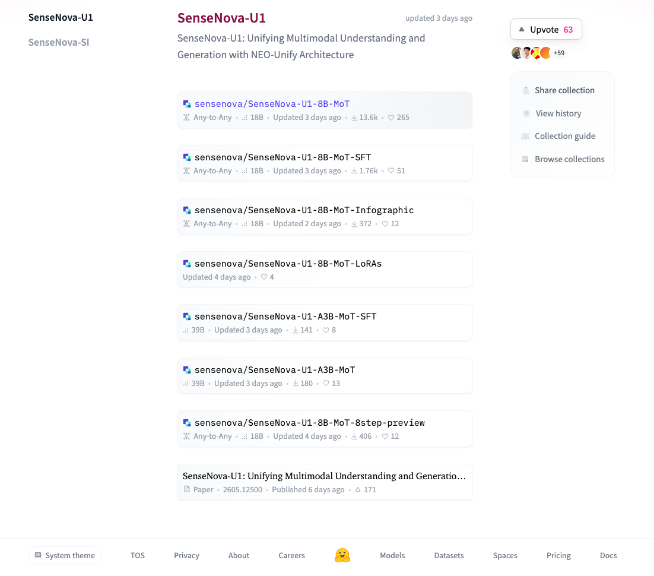Open the Careers footer link
654x576 pixels.
point(291,556)
